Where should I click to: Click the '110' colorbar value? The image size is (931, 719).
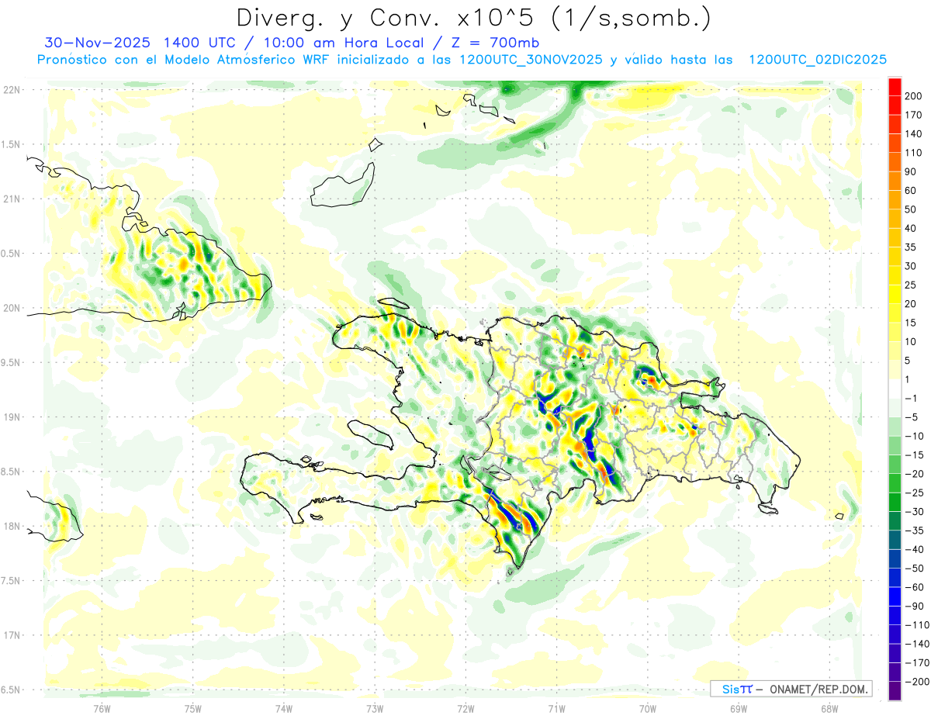[913, 152]
